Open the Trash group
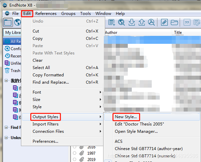This screenshot has height=162, width=201. (12, 70)
